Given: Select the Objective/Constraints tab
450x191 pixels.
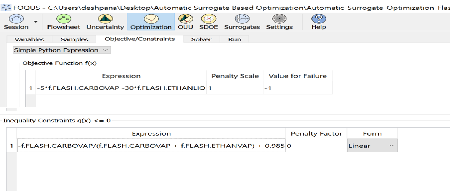Looking at the screenshot, I should coord(140,39).
